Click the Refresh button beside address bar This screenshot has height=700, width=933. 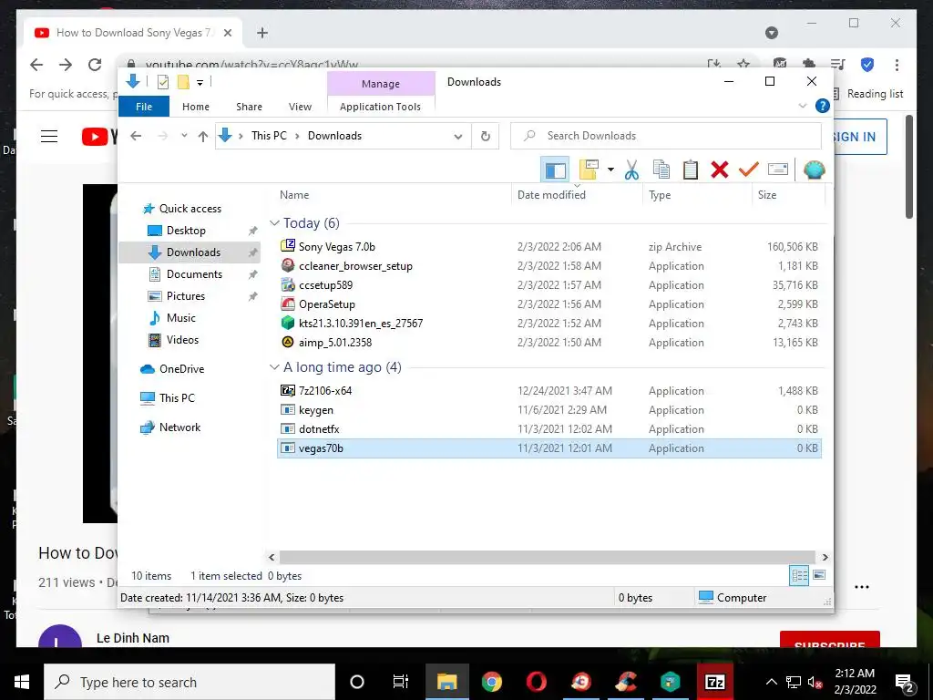[x=486, y=136]
